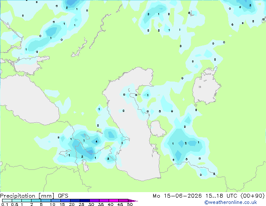Click the '15..18 UTC' time text
Image resolution: width=266 pixels, height=206 pixels.
(221, 196)
